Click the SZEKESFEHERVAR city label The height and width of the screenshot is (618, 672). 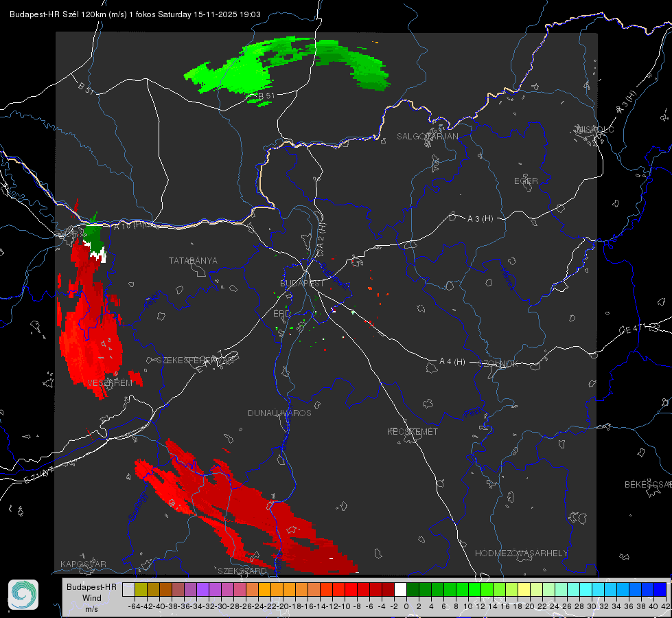click(x=196, y=360)
